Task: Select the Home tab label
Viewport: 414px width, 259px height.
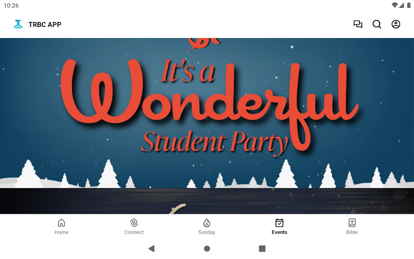Action: click(61, 232)
